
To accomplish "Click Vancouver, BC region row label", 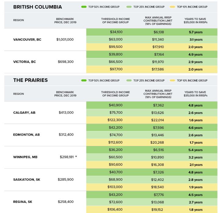I will point(27,39).
